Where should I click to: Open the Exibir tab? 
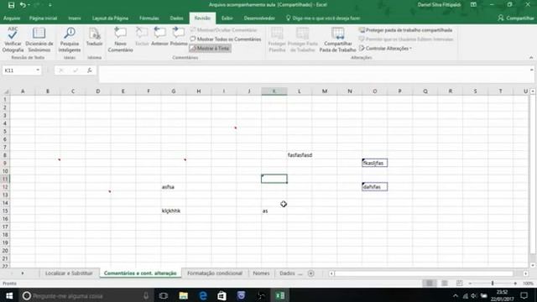point(227,18)
